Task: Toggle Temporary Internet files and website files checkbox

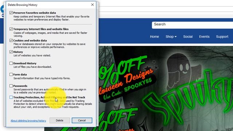Action: click(11, 29)
